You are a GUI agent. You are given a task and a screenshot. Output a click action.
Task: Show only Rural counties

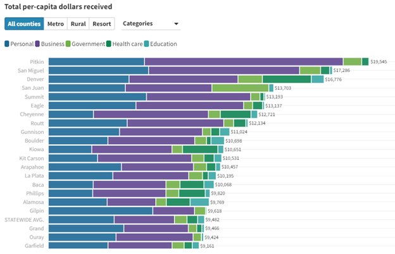pyautogui.click(x=78, y=24)
